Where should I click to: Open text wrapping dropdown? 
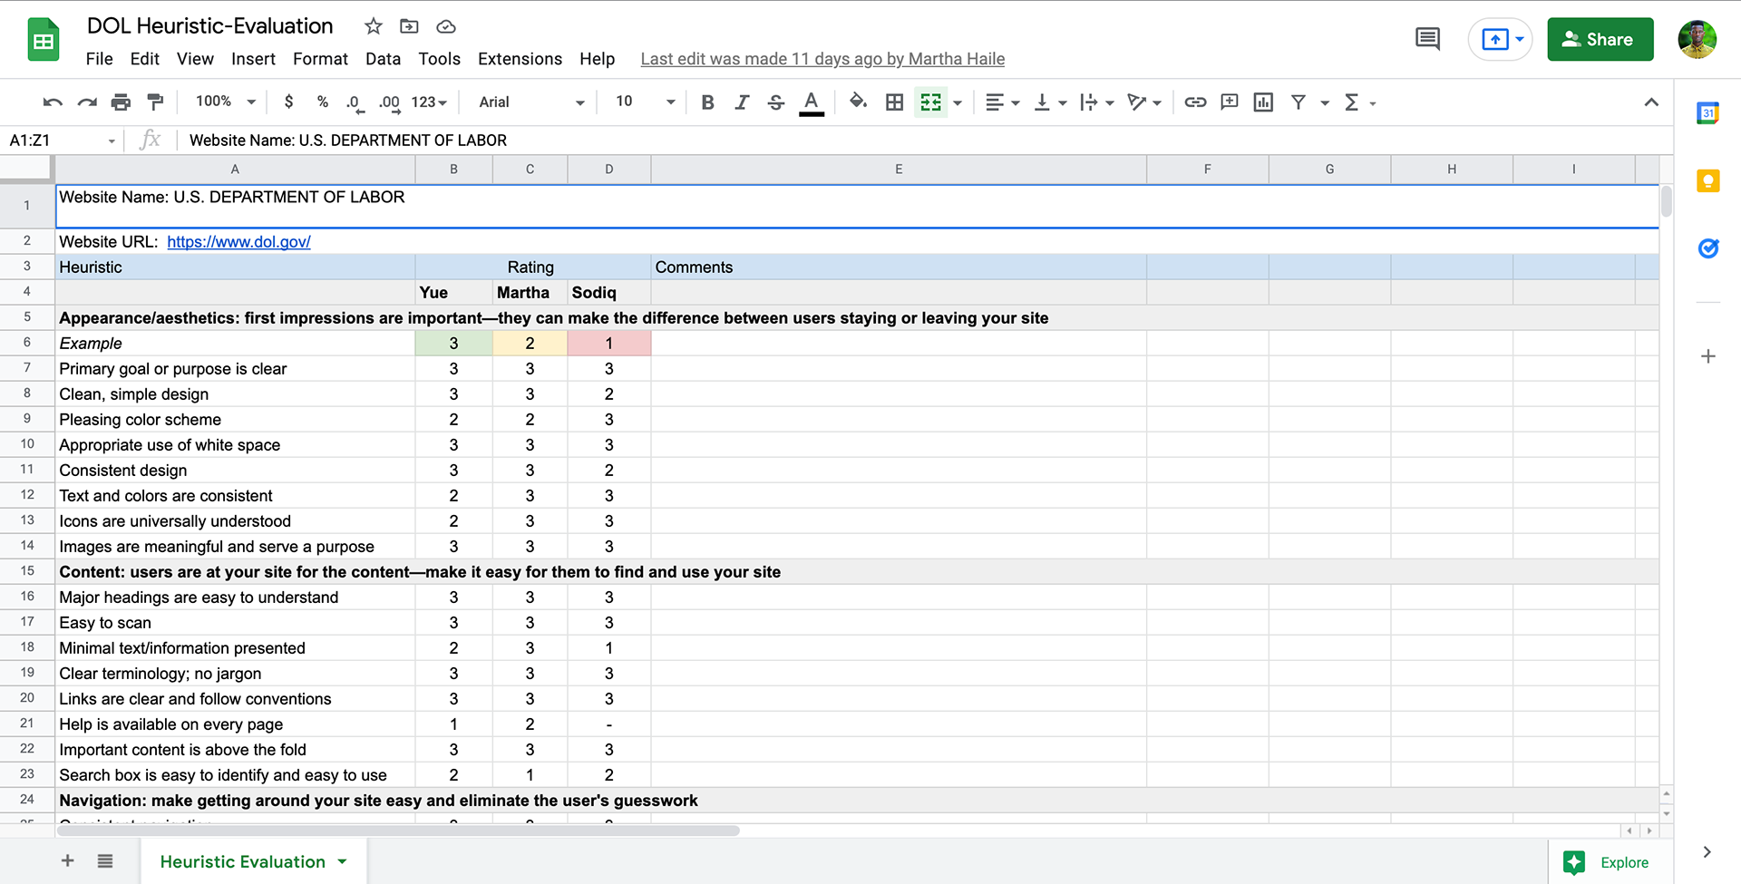(1097, 102)
